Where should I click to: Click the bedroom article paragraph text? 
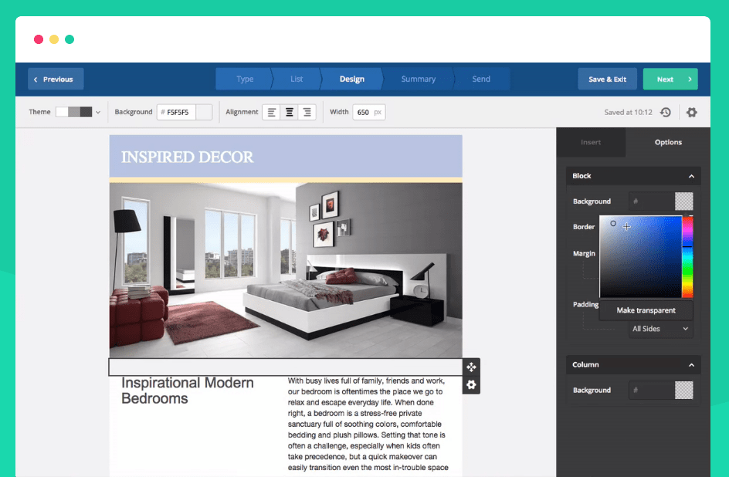pyautogui.click(x=368, y=424)
